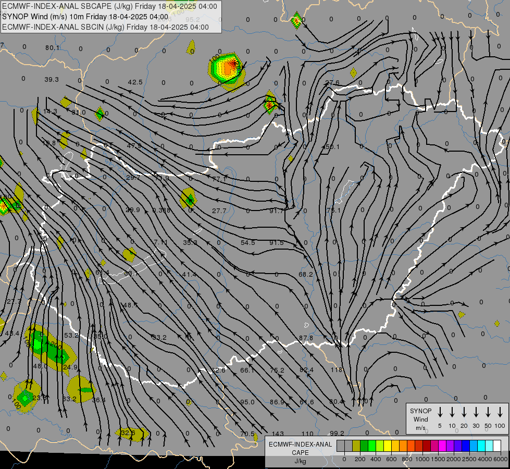This screenshot has width=510, height=469.
Task: Select the bright yellow swatch in CAPE legend
Action: pos(388,446)
